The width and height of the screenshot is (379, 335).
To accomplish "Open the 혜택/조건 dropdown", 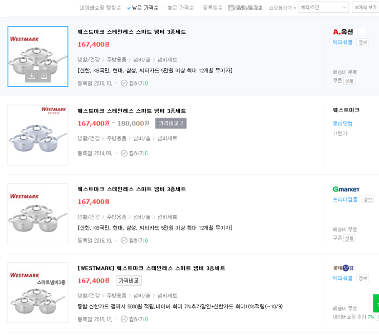I will (x=323, y=8).
